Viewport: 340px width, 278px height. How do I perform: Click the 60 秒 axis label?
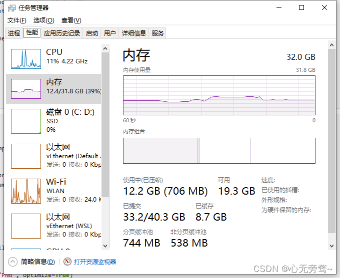click(x=129, y=120)
